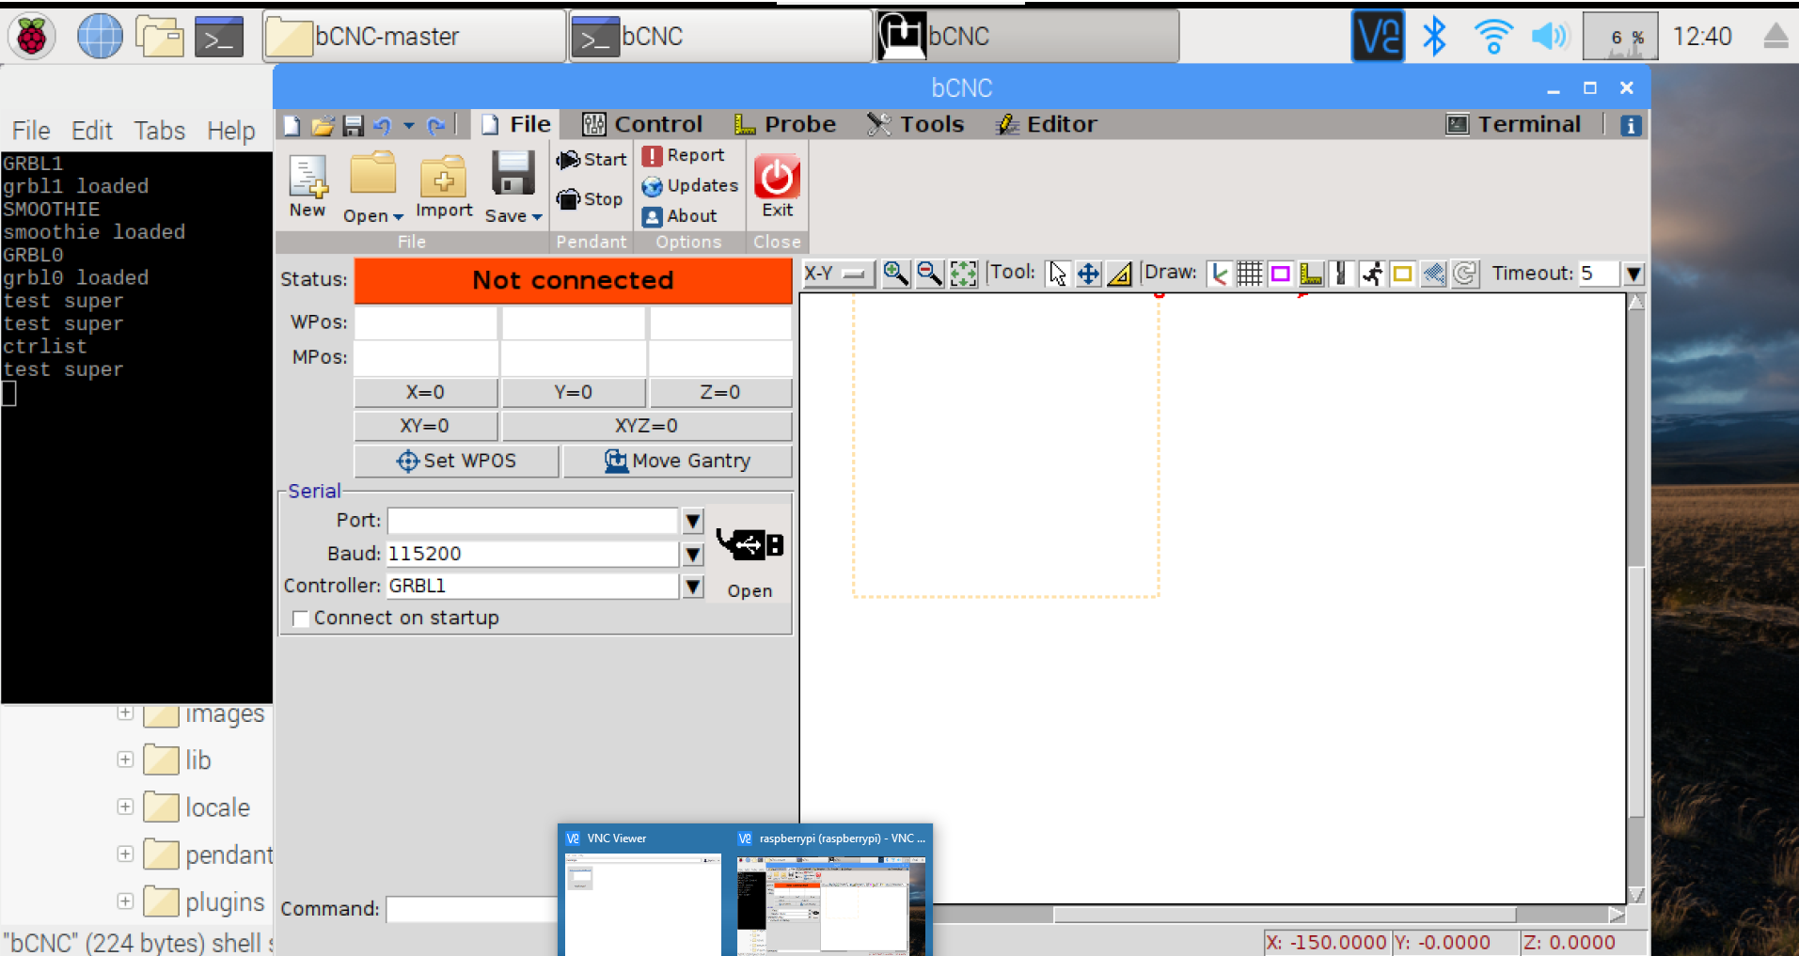Select the ruler measuring tool icon

(1119, 274)
